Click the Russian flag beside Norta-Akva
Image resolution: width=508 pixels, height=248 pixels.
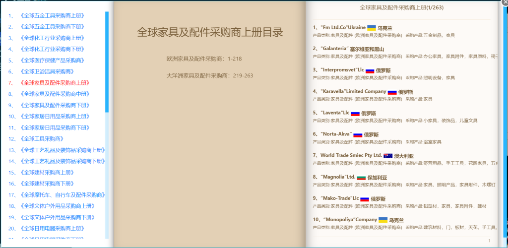tap(358, 134)
